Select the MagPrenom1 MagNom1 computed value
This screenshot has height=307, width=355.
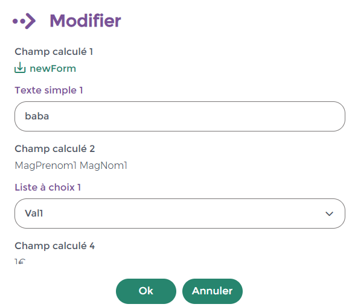(x=71, y=166)
